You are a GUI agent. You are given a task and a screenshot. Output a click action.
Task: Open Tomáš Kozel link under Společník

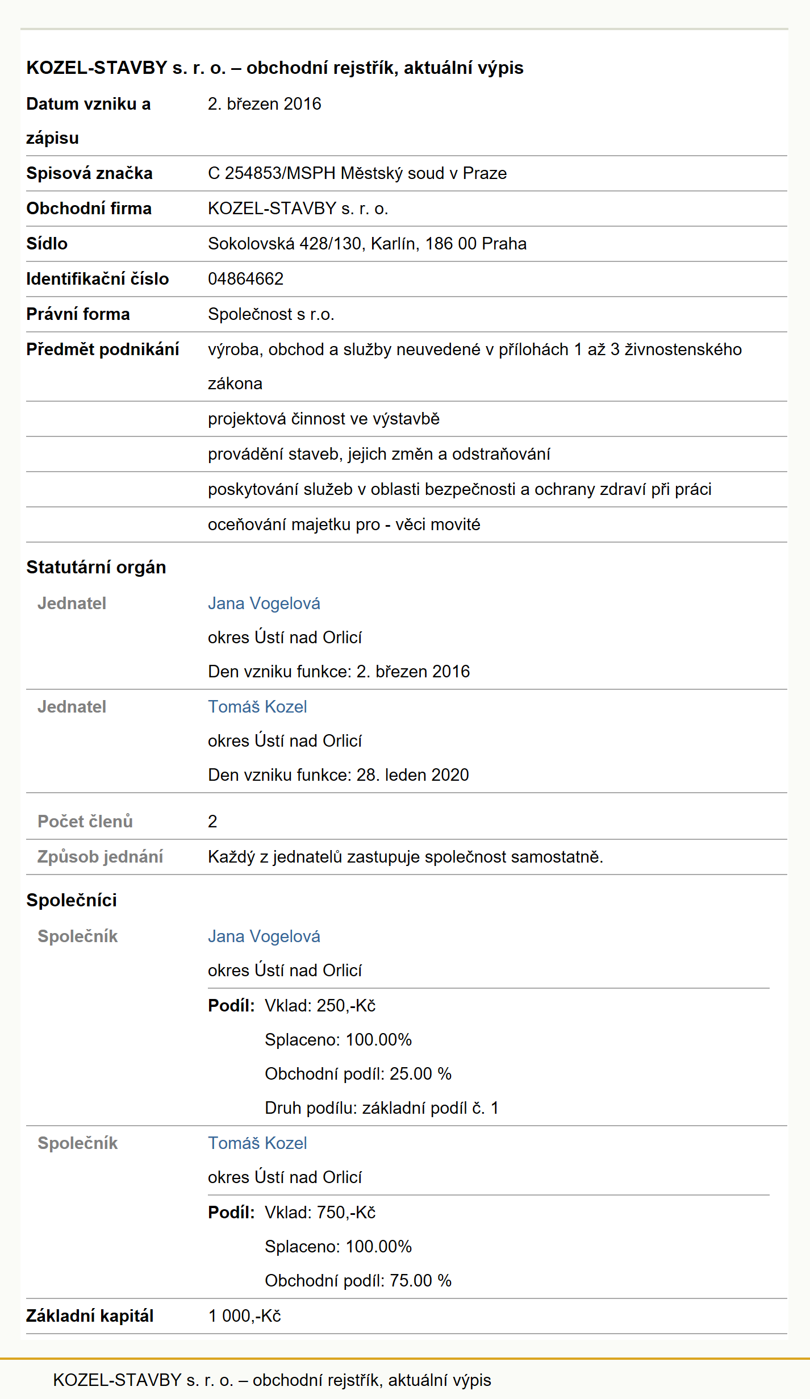click(x=257, y=1143)
